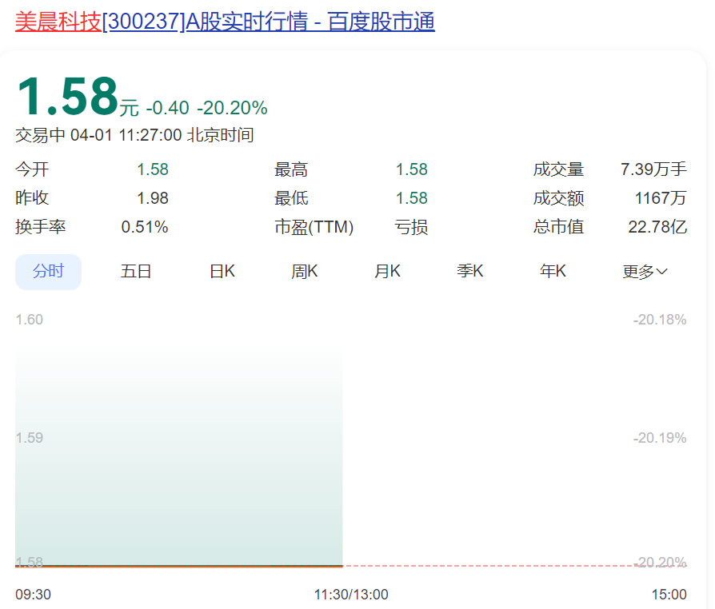Image resolution: width=715 pixels, height=609 pixels.
Task: View the 月K monthly chart
Action: click(387, 271)
